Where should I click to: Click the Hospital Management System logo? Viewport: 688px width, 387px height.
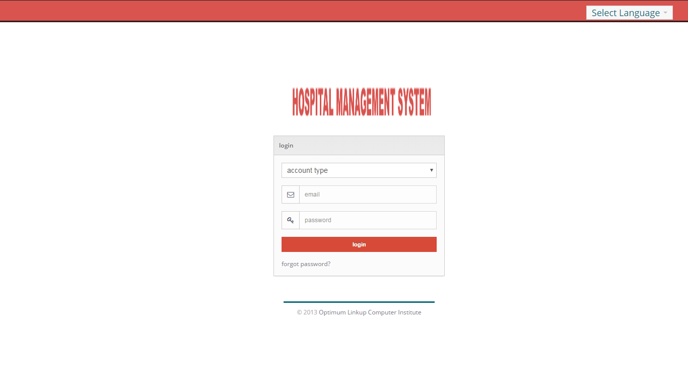click(x=362, y=102)
